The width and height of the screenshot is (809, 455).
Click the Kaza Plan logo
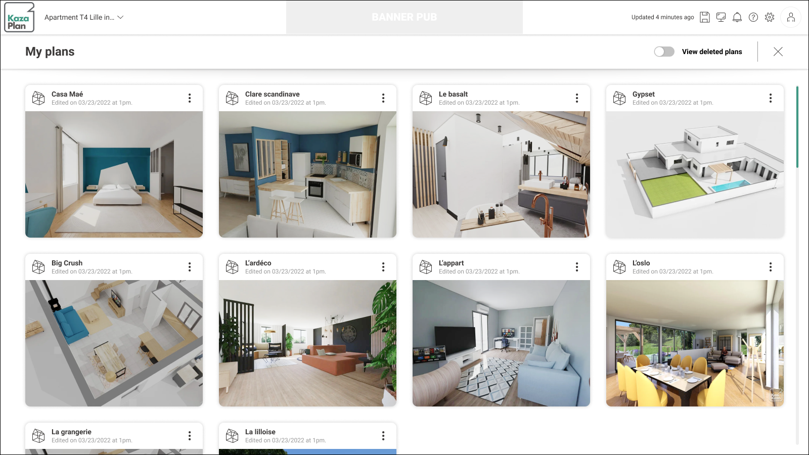19,17
